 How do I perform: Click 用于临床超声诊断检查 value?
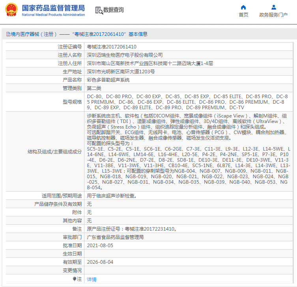(112, 196)
